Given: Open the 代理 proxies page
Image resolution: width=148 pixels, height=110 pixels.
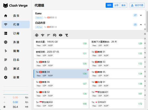Looking at the screenshot, I should pyautogui.click(x=16, y=25).
